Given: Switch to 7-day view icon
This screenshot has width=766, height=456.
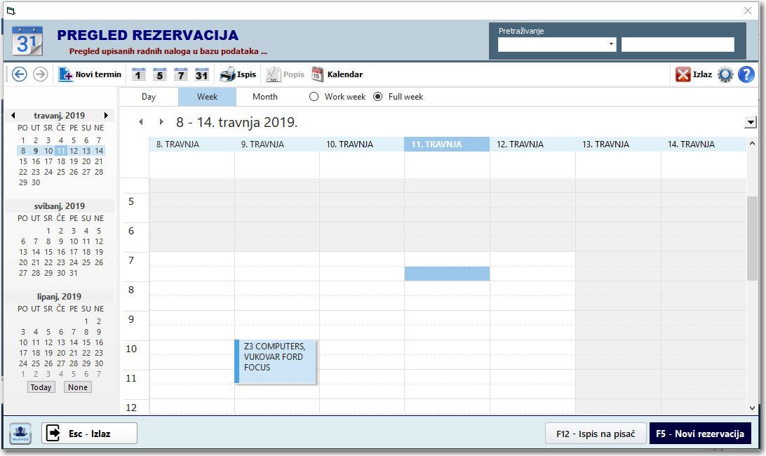Looking at the screenshot, I should coord(181,74).
